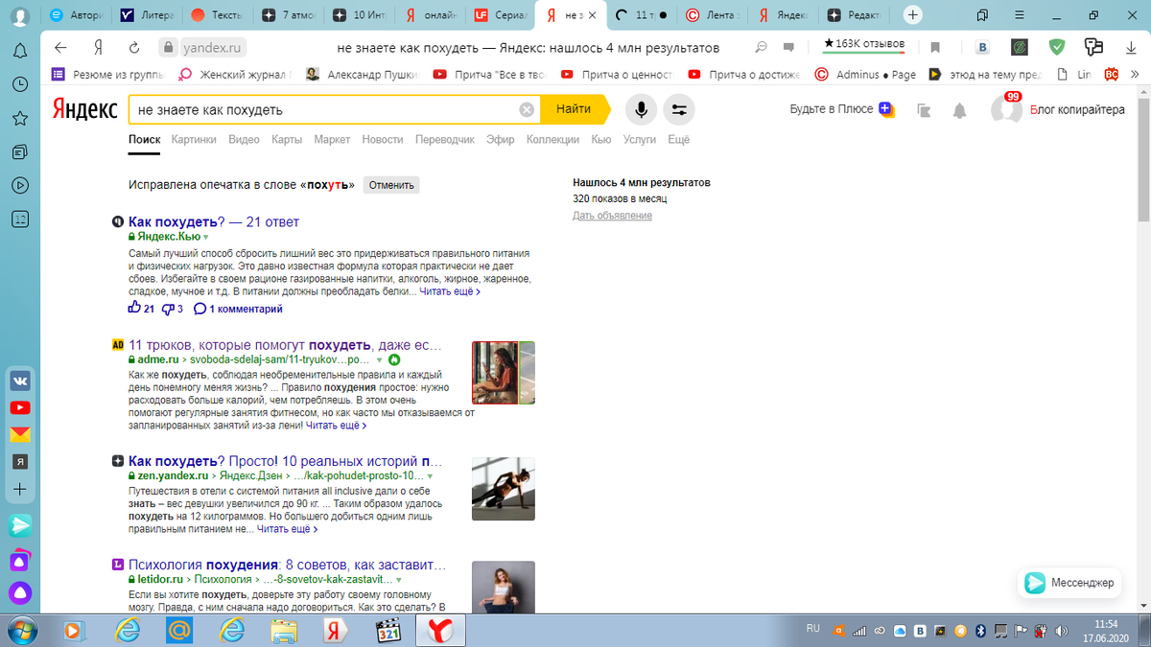Image resolution: width=1151 pixels, height=647 pixels.
Task: Click the page reload icon
Action: [x=135, y=47]
